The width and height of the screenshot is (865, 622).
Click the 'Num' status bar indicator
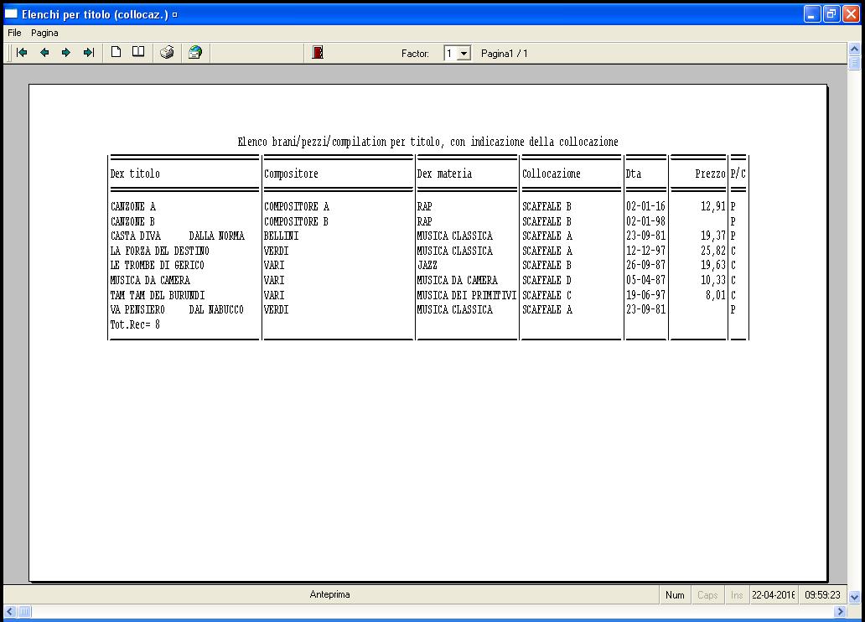[x=675, y=595]
